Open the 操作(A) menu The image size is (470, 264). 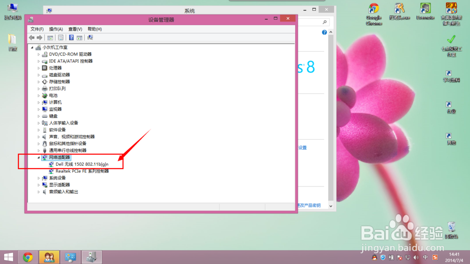pyautogui.click(x=56, y=29)
